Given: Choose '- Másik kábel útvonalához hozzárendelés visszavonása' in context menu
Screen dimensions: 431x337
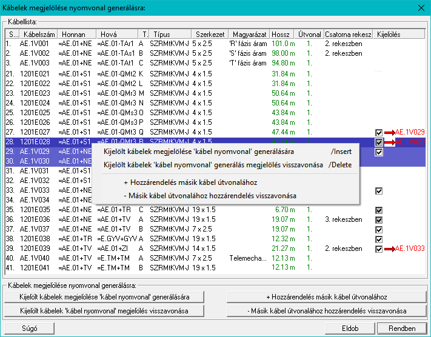Looking at the screenshot, I should click(x=226, y=196).
